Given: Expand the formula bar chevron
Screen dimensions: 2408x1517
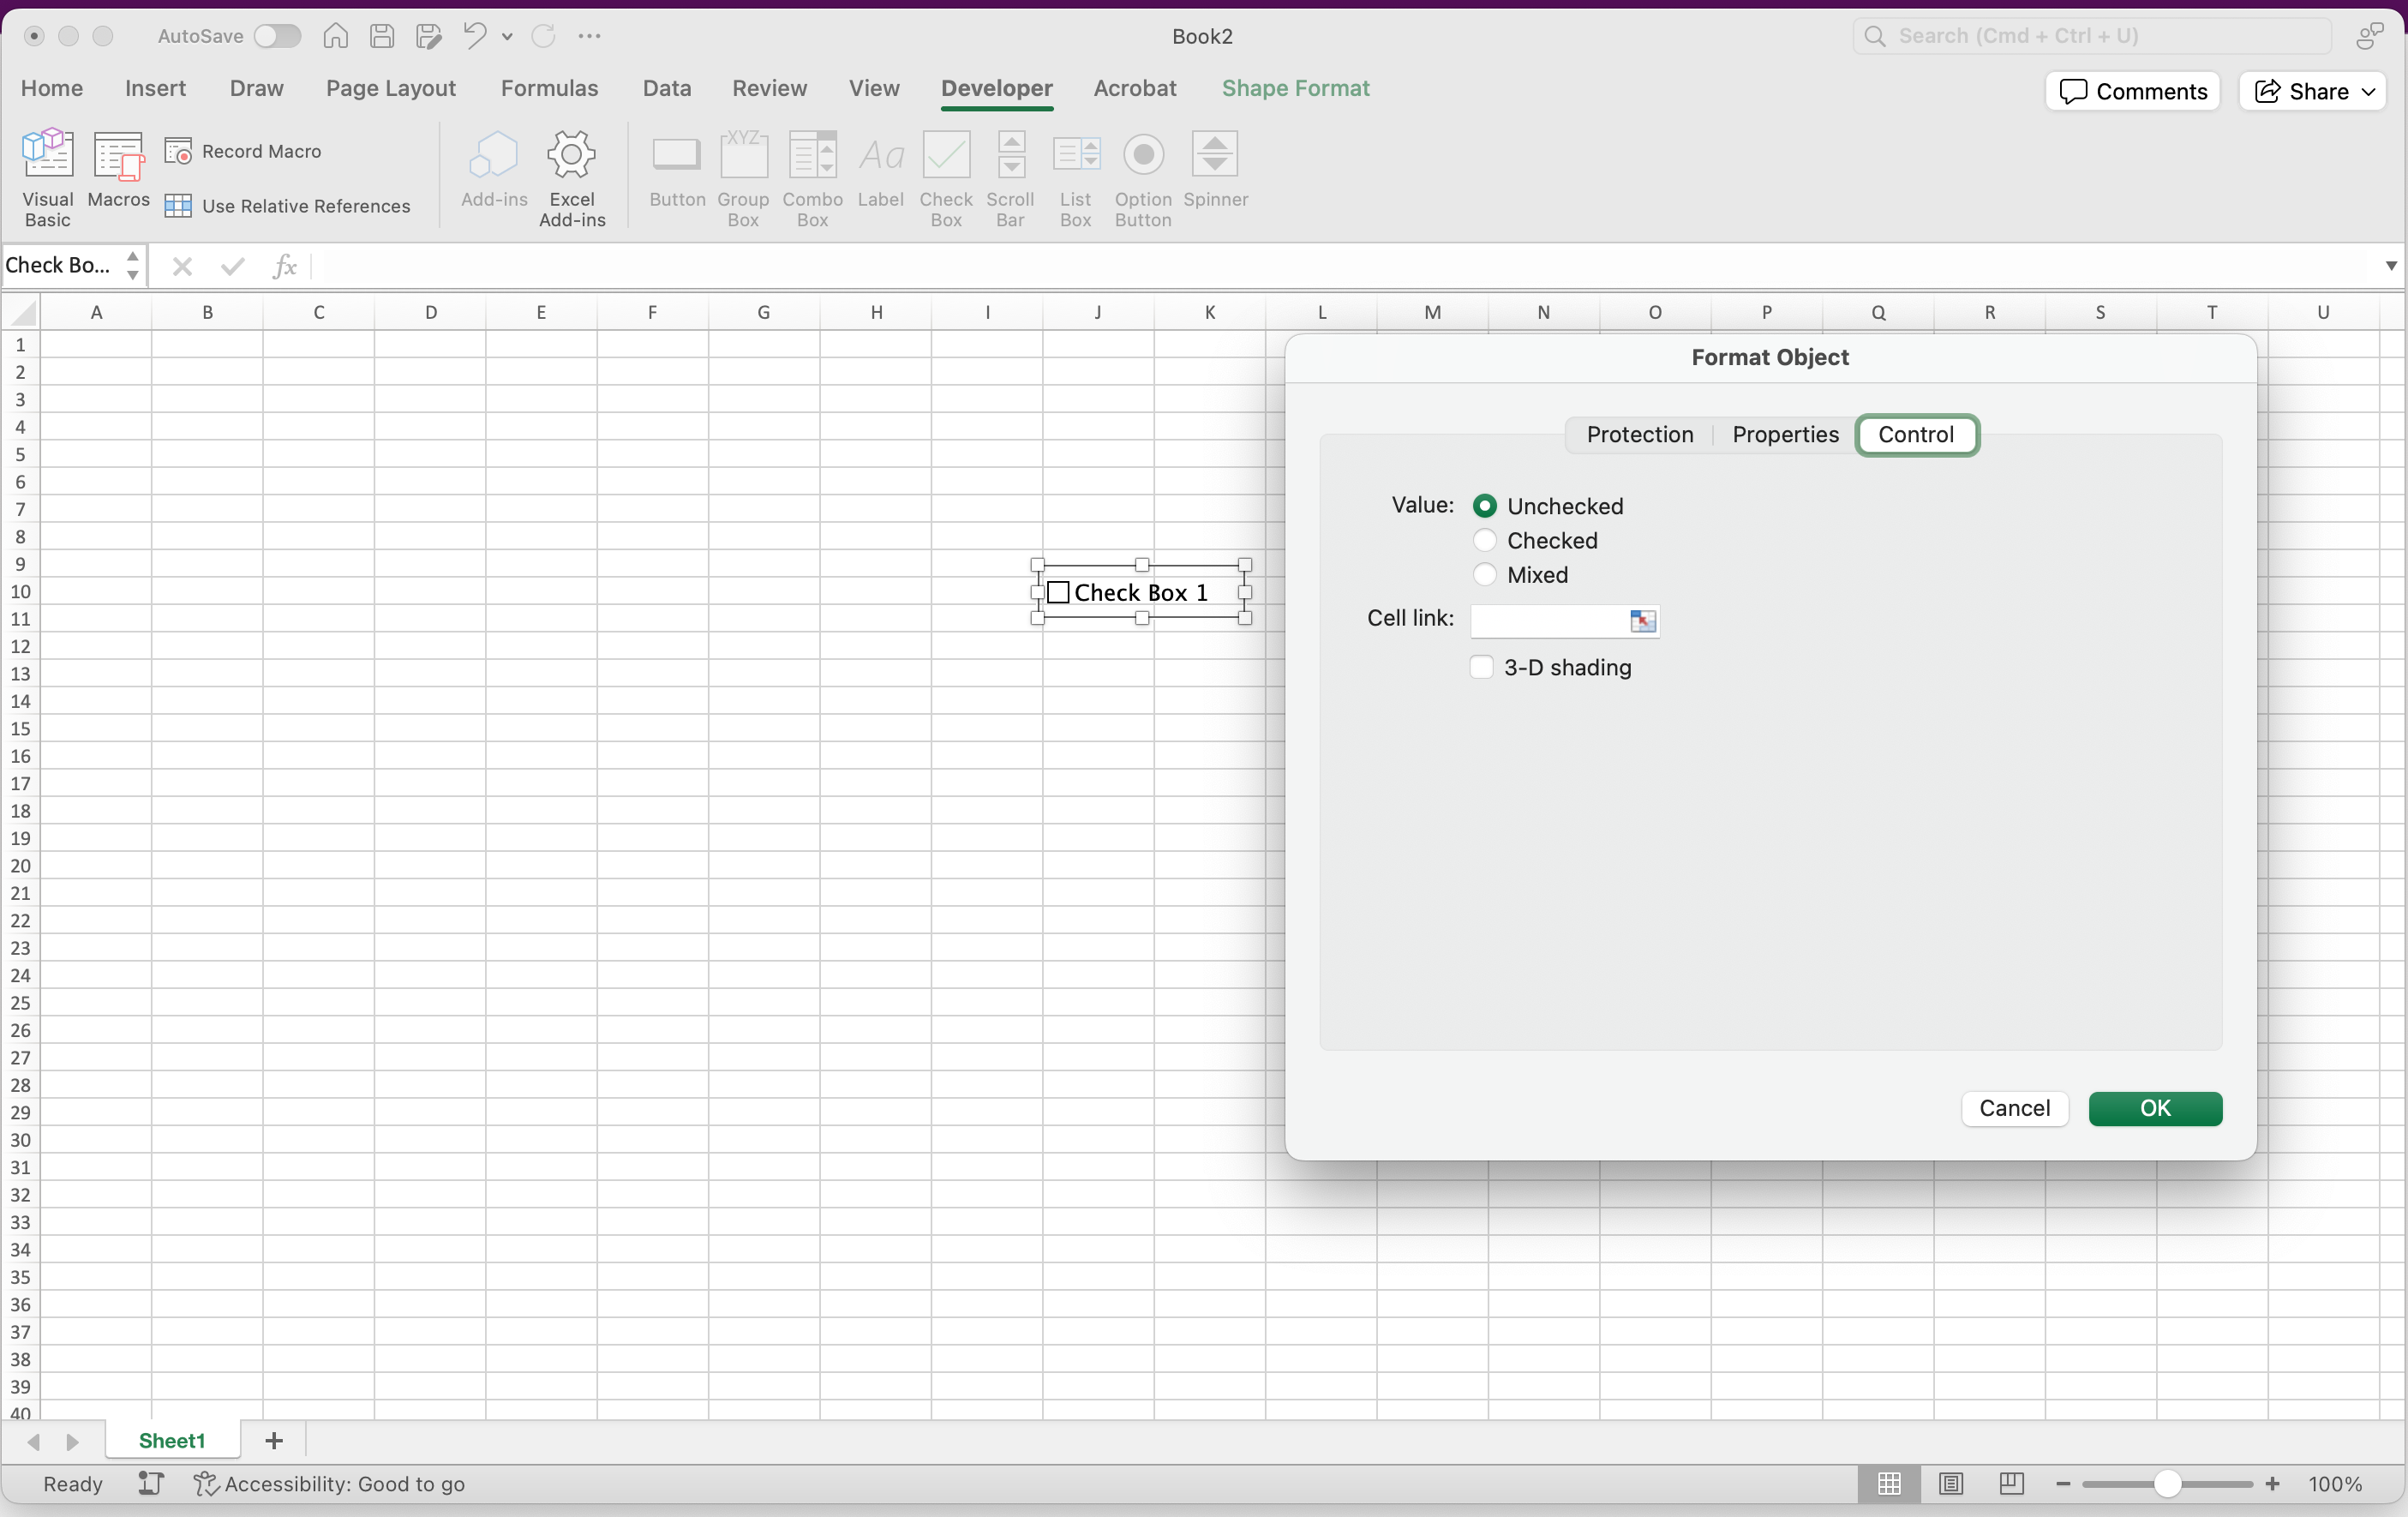Looking at the screenshot, I should (2389, 266).
